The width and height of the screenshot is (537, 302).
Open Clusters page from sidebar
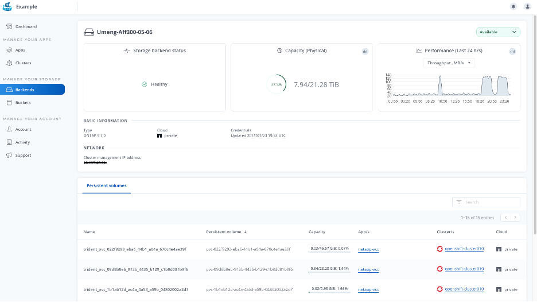(23, 63)
